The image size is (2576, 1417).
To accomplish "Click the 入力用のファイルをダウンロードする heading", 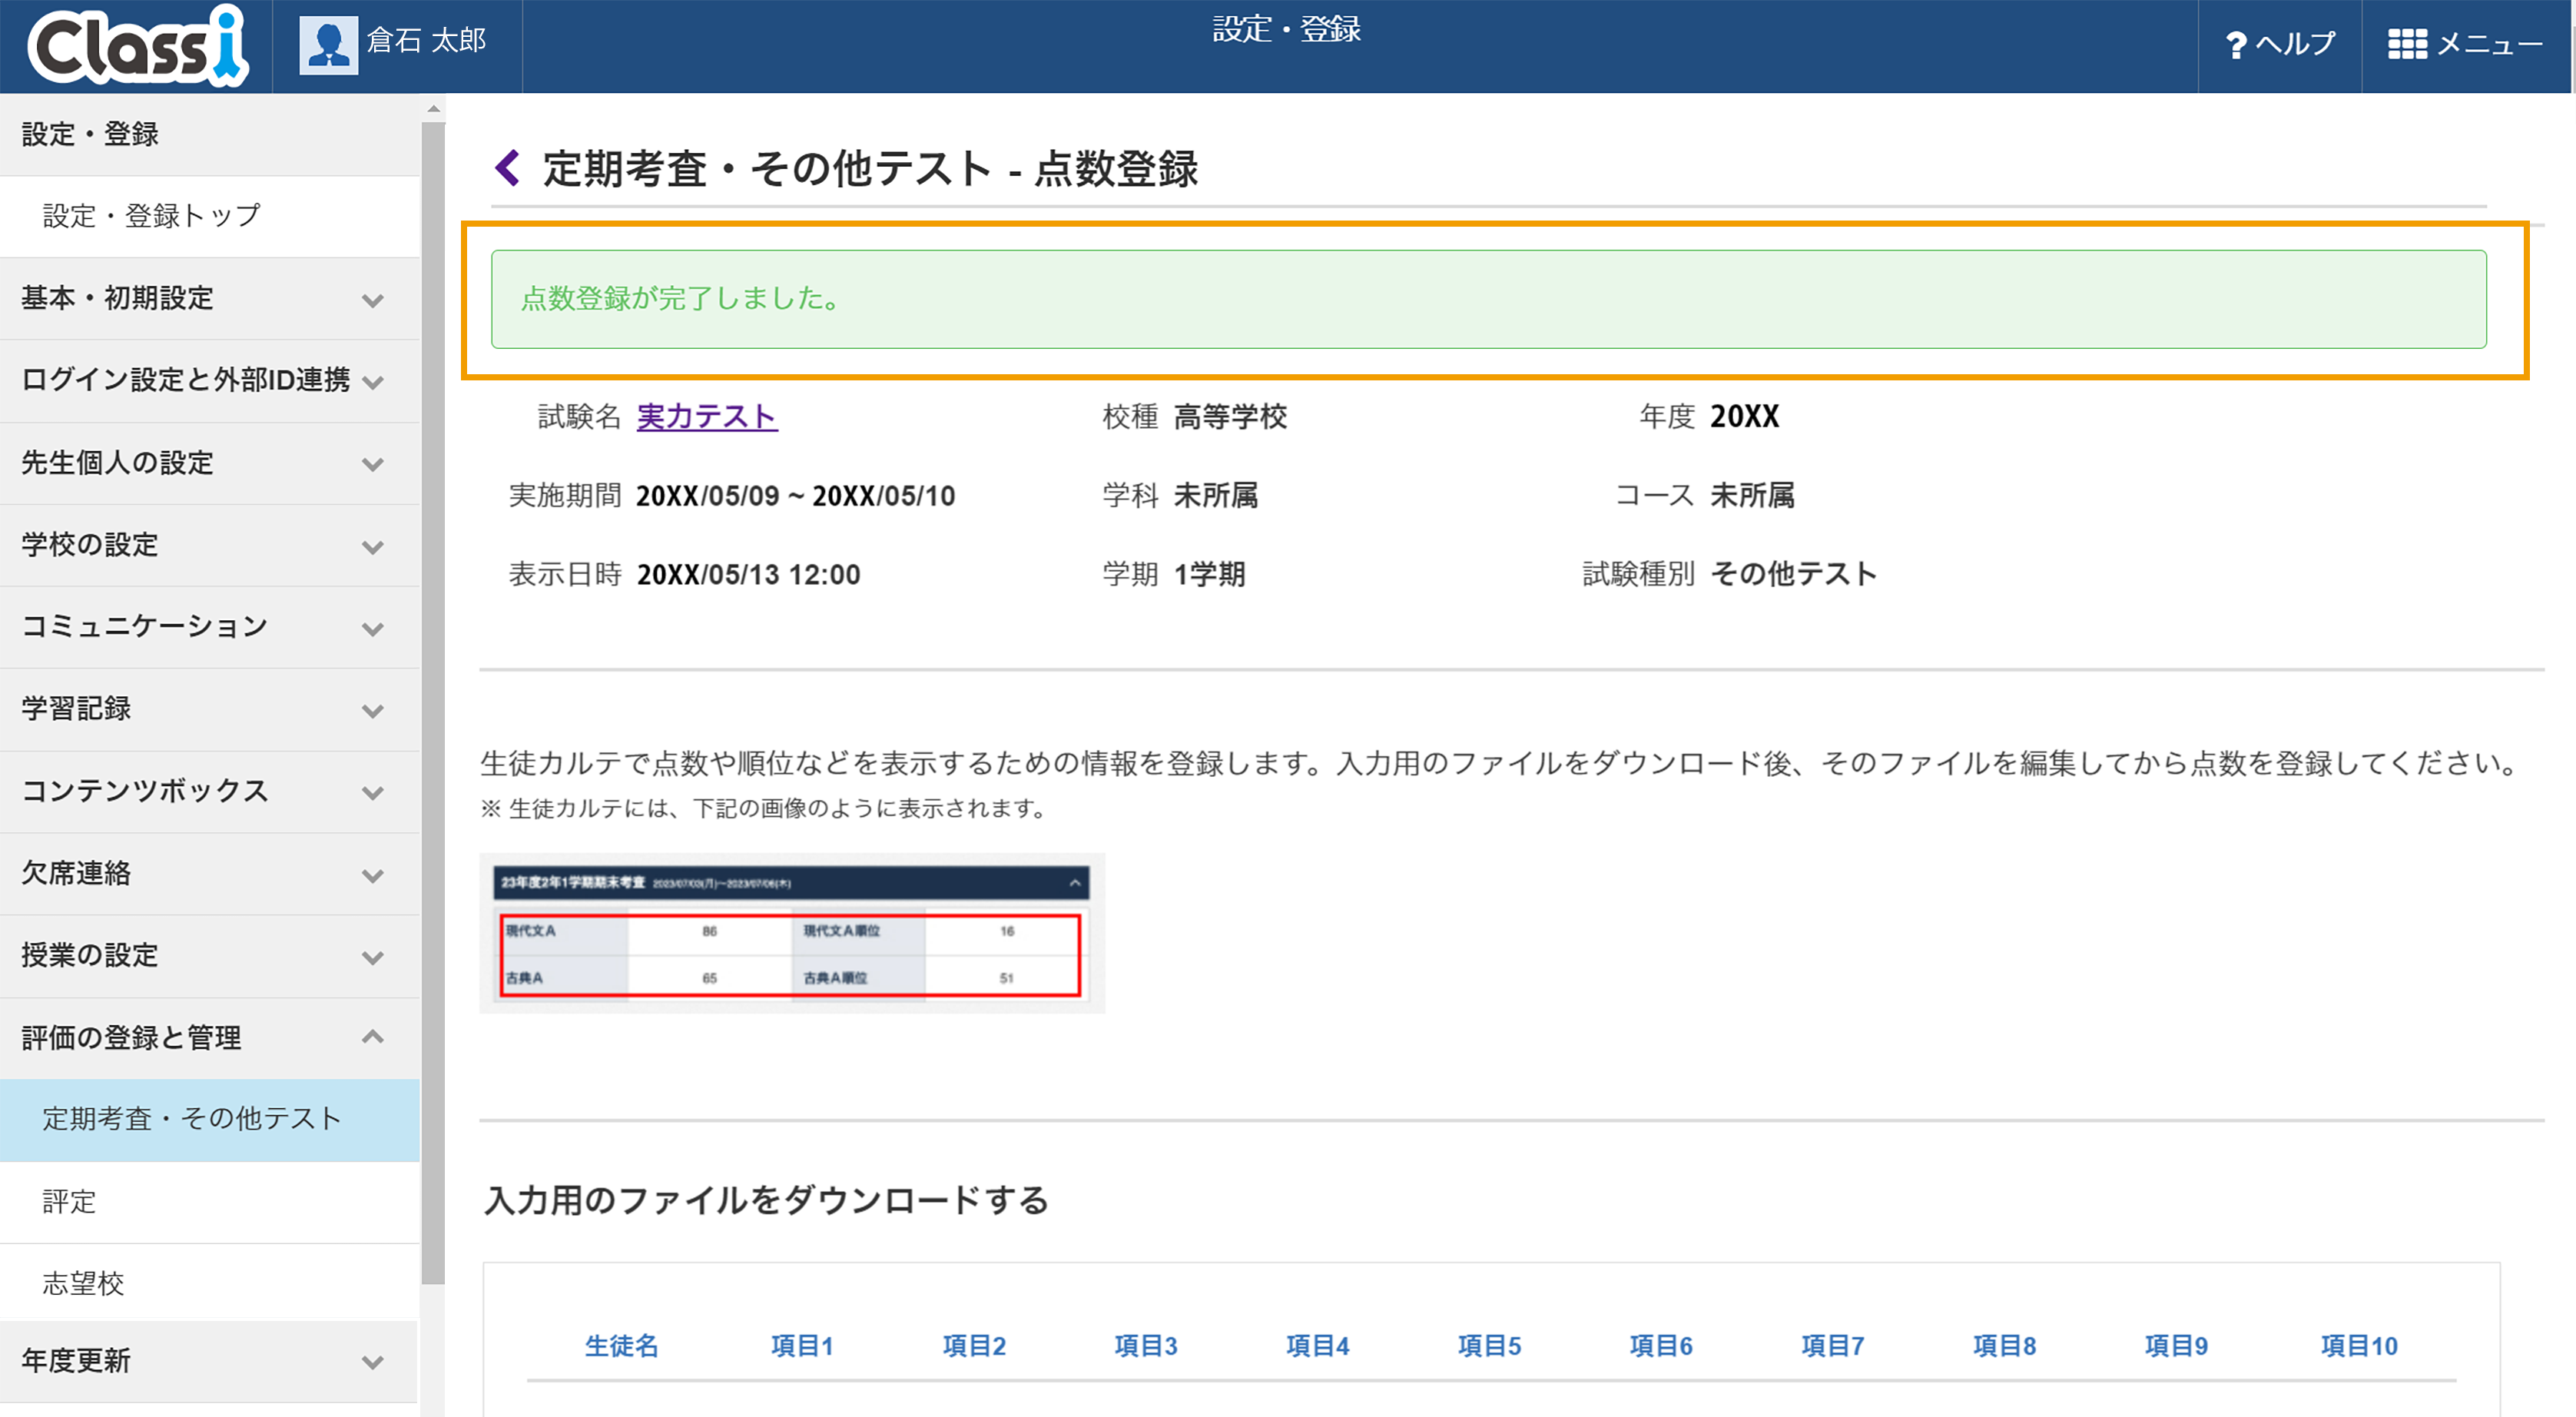I will 766,1200.
